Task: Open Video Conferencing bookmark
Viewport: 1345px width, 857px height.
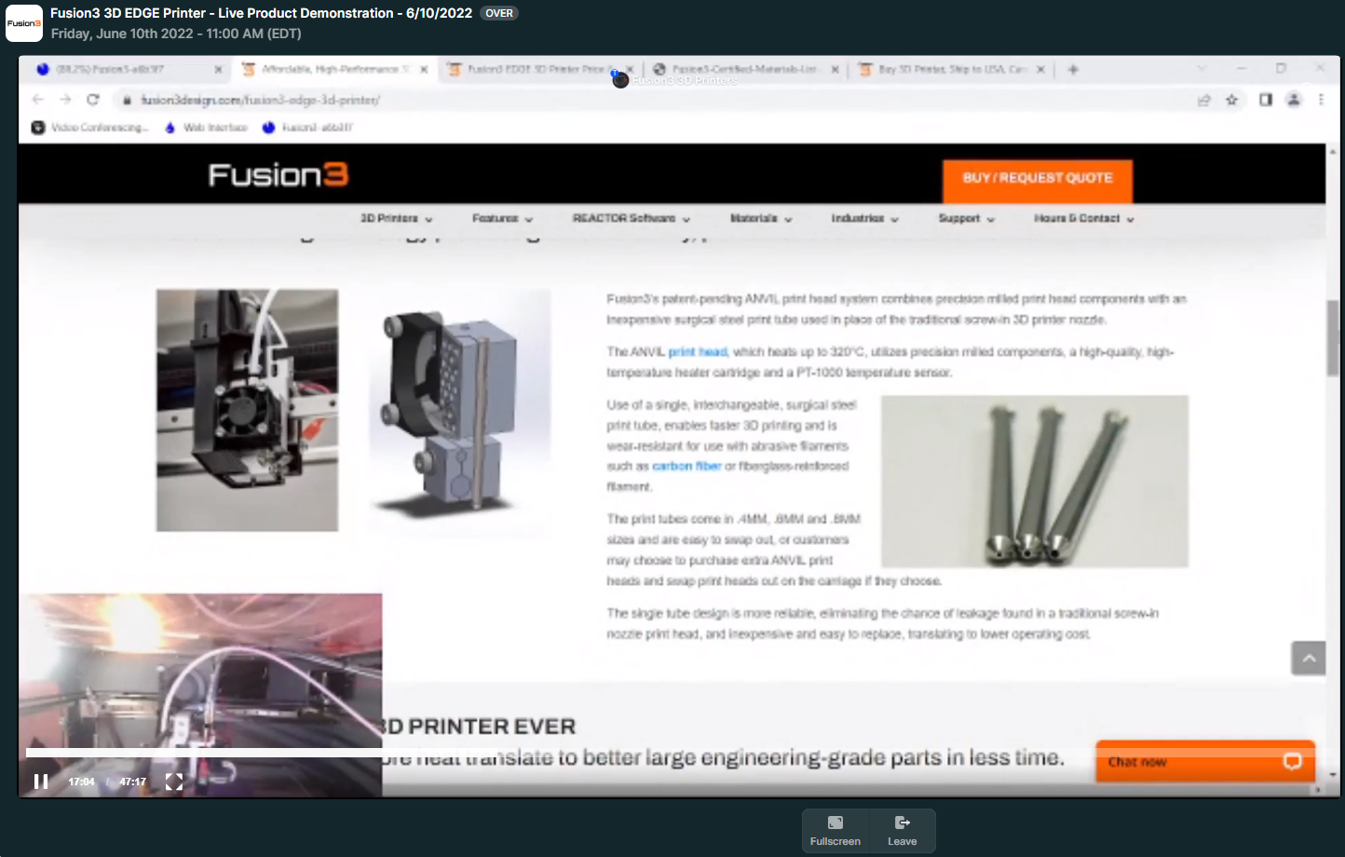Action: [90, 128]
